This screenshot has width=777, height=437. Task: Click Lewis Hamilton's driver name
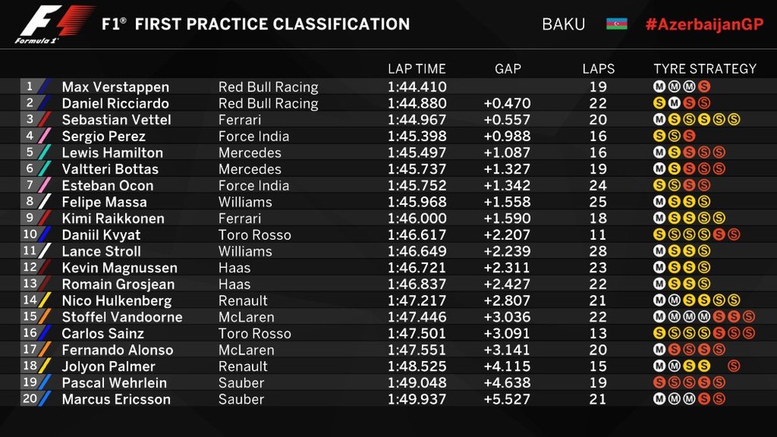pyautogui.click(x=113, y=153)
